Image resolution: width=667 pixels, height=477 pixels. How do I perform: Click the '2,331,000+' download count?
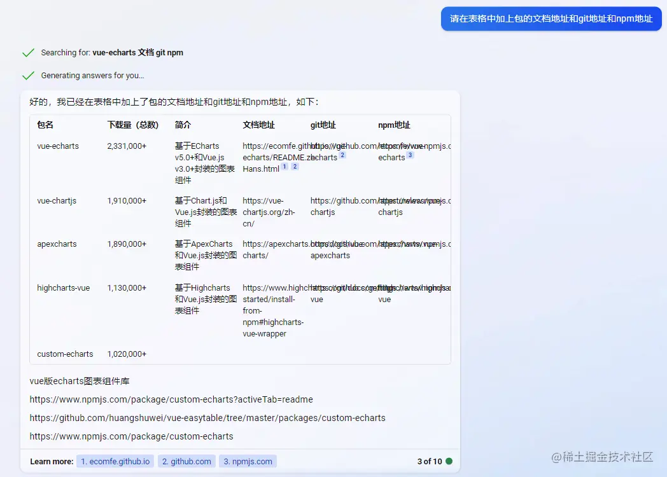[x=127, y=146]
